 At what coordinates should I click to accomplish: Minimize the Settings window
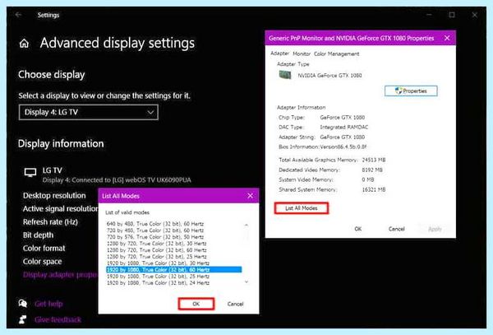coord(429,15)
